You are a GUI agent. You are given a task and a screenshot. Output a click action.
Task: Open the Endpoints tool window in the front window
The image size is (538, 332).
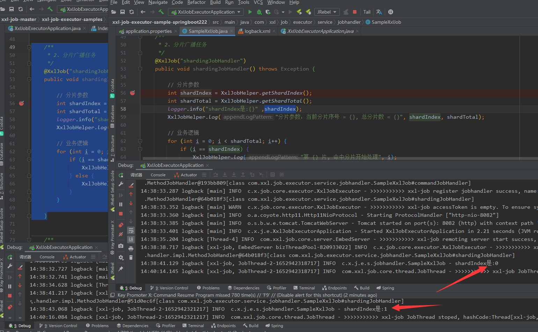coord(334,288)
